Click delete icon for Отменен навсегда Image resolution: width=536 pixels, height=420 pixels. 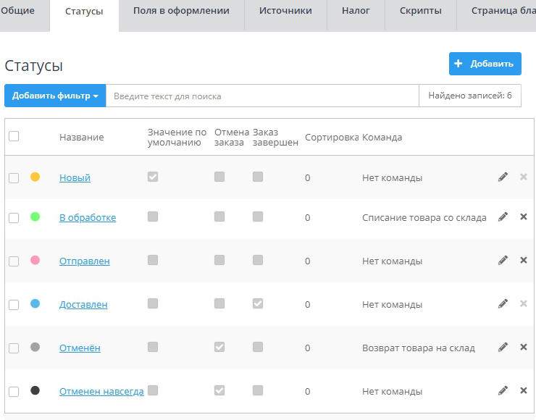[x=524, y=390]
